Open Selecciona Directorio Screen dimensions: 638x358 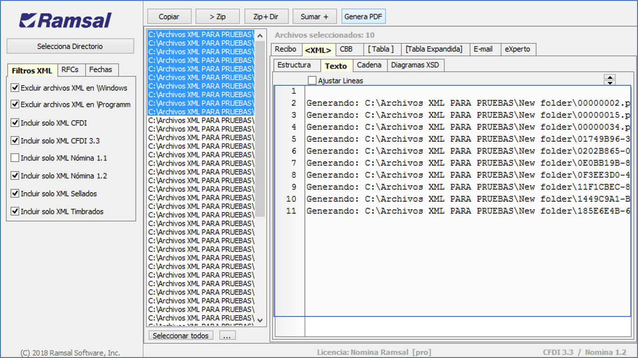coord(70,46)
